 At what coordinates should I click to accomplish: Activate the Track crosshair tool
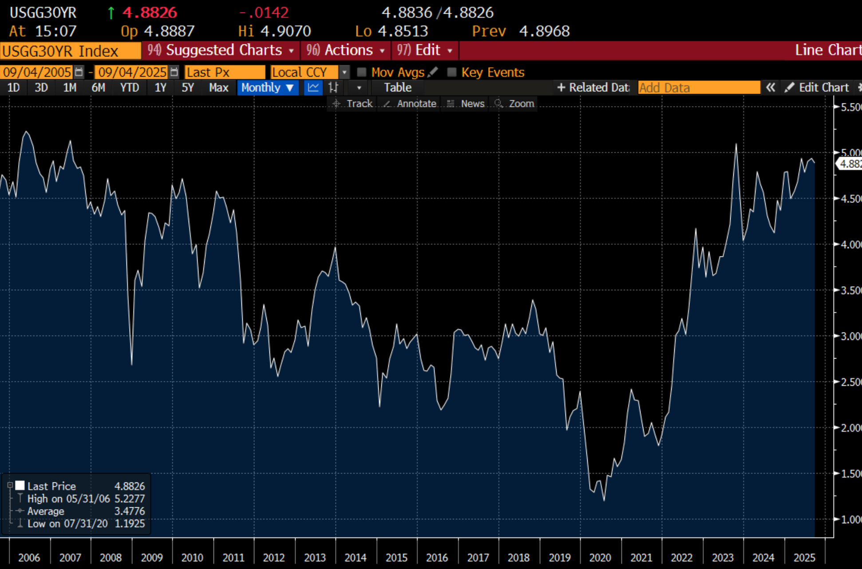click(353, 104)
